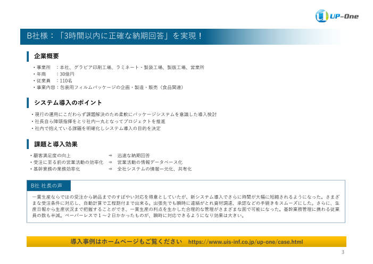Screen dimensions: 373x264
Task: Click the page number 3
Action: [x=343, y=252]
